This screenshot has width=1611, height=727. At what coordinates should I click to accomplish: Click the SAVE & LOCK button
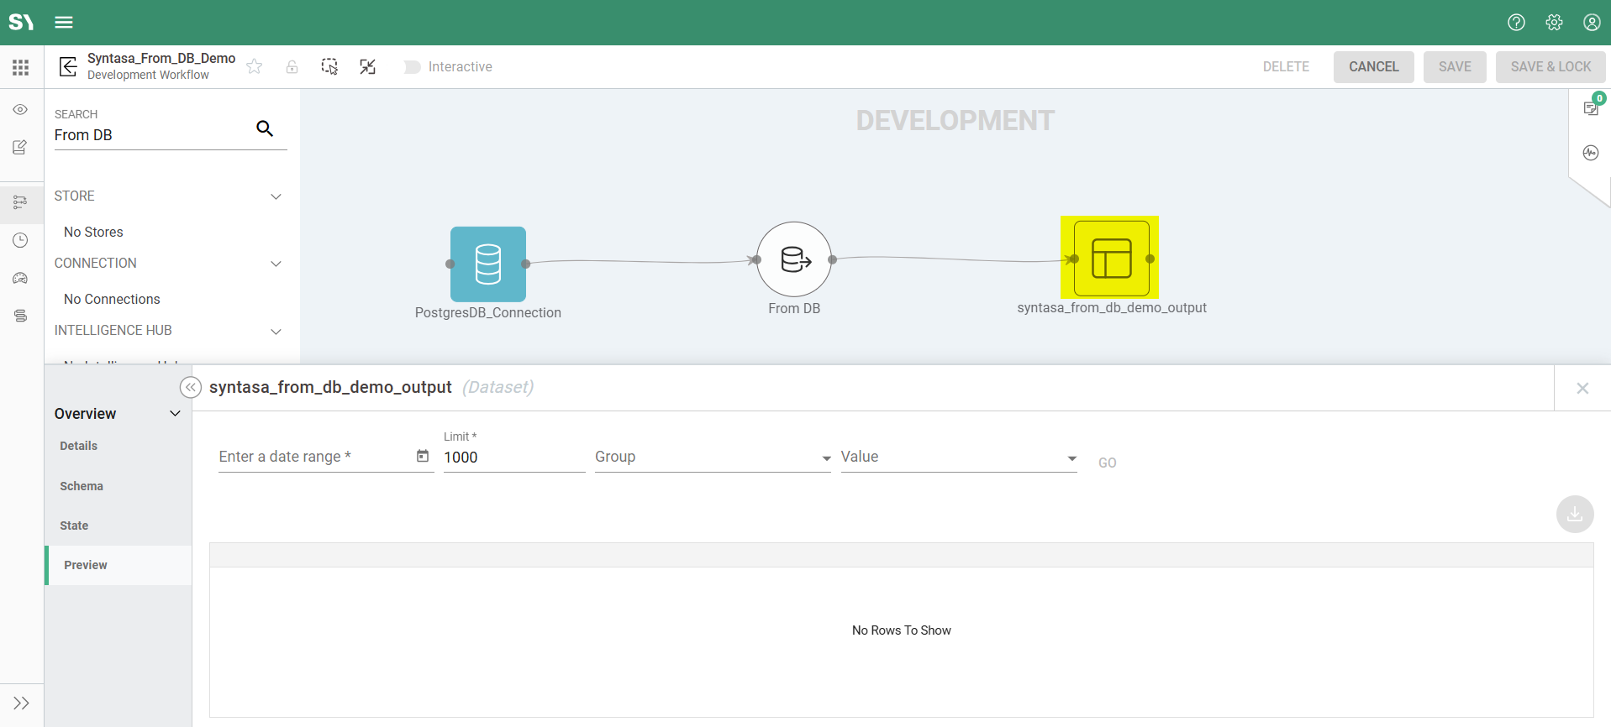coord(1550,67)
